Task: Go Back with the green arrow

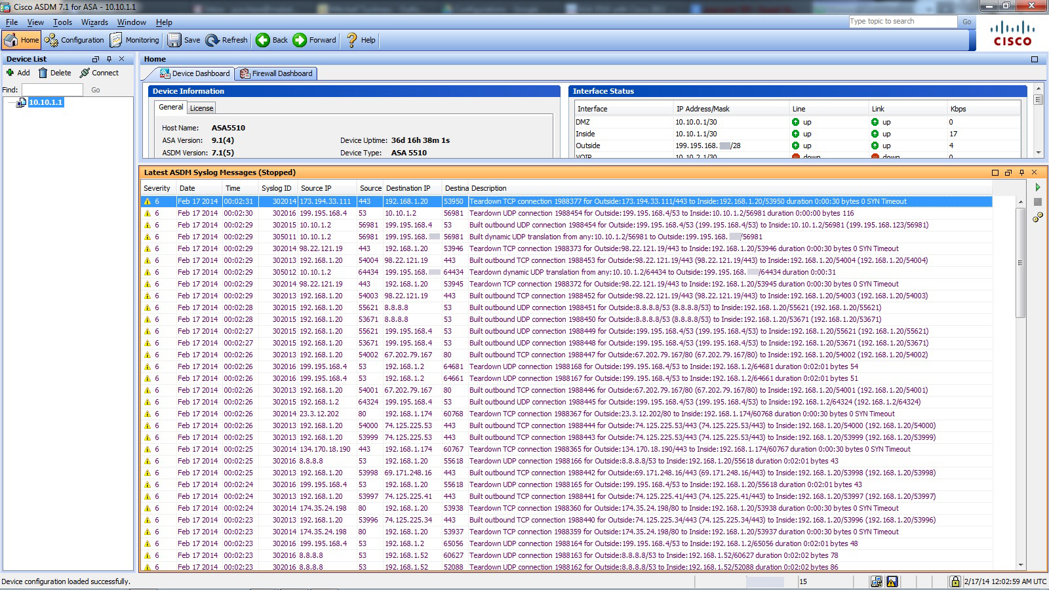Action: point(271,40)
